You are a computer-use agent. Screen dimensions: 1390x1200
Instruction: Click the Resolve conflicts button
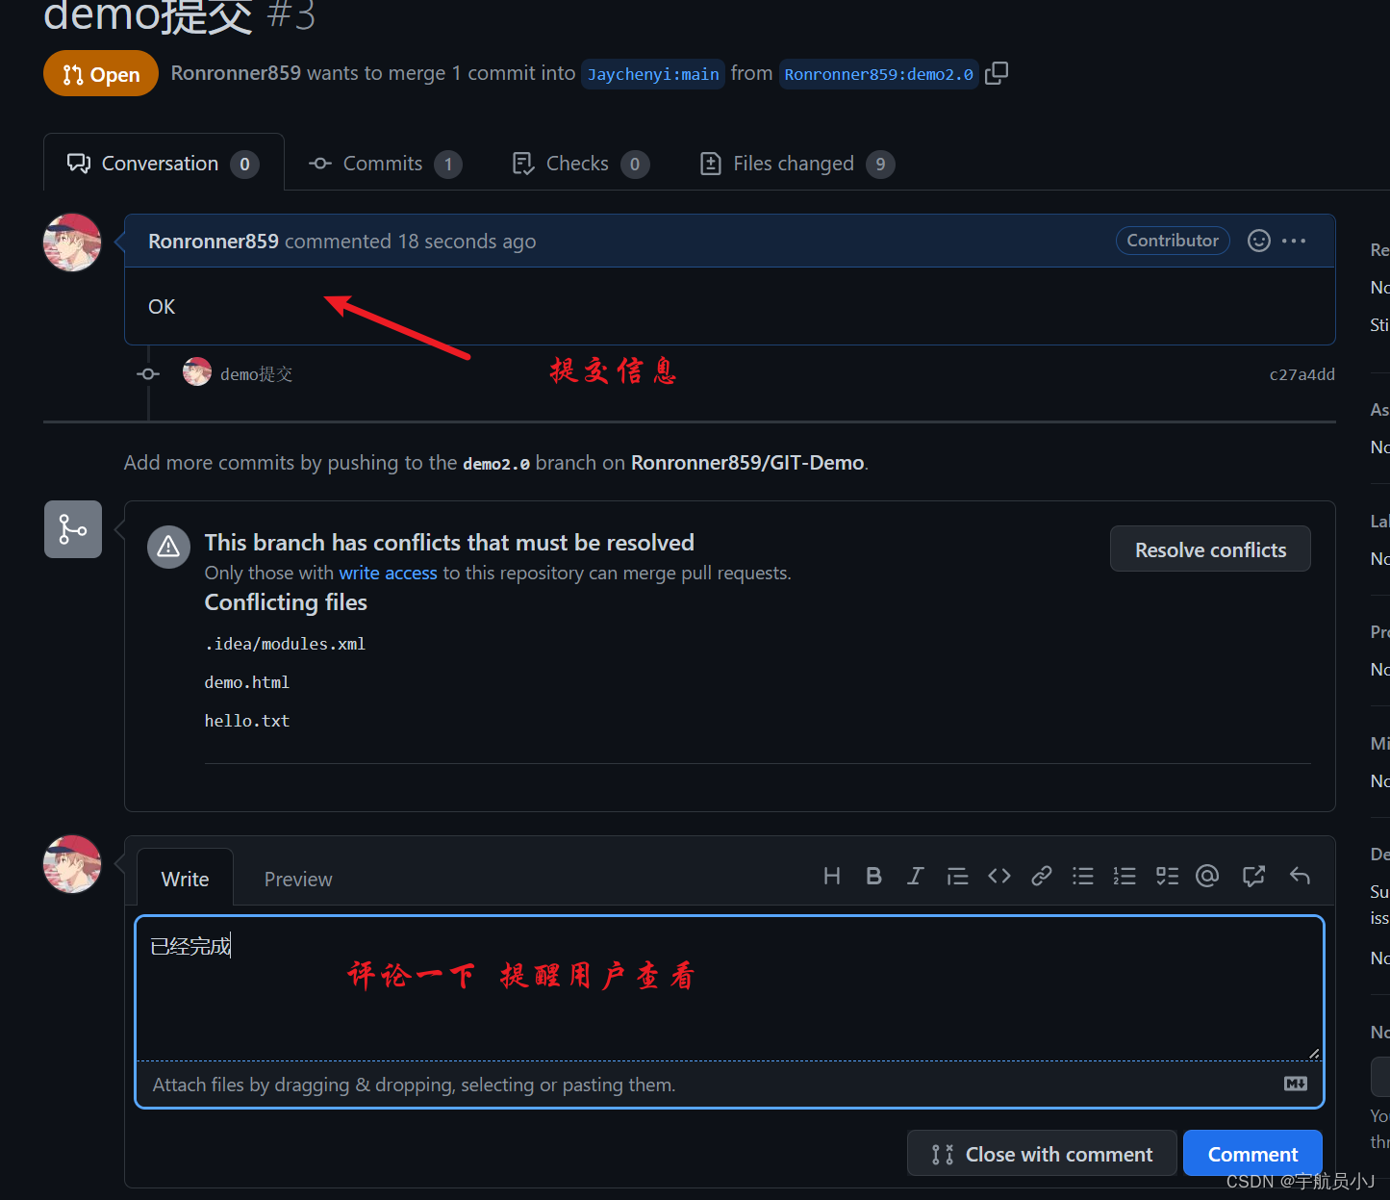(x=1210, y=549)
